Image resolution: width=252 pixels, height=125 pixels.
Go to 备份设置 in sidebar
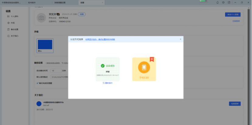[x=14, y=29]
